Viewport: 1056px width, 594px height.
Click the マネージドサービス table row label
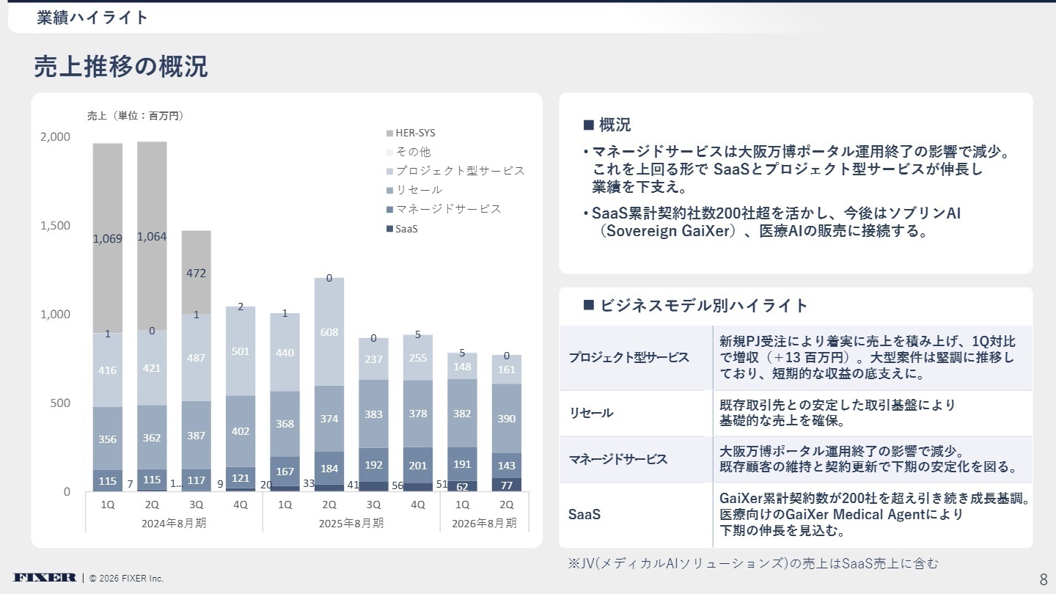coord(619,460)
